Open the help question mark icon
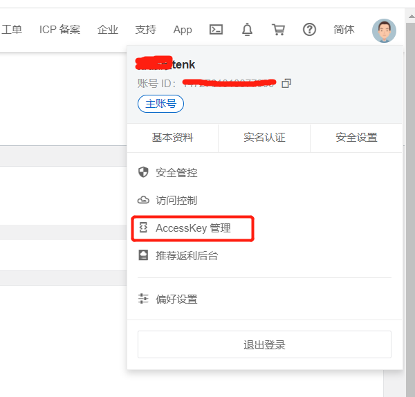Image resolution: width=415 pixels, height=397 pixels. click(309, 30)
